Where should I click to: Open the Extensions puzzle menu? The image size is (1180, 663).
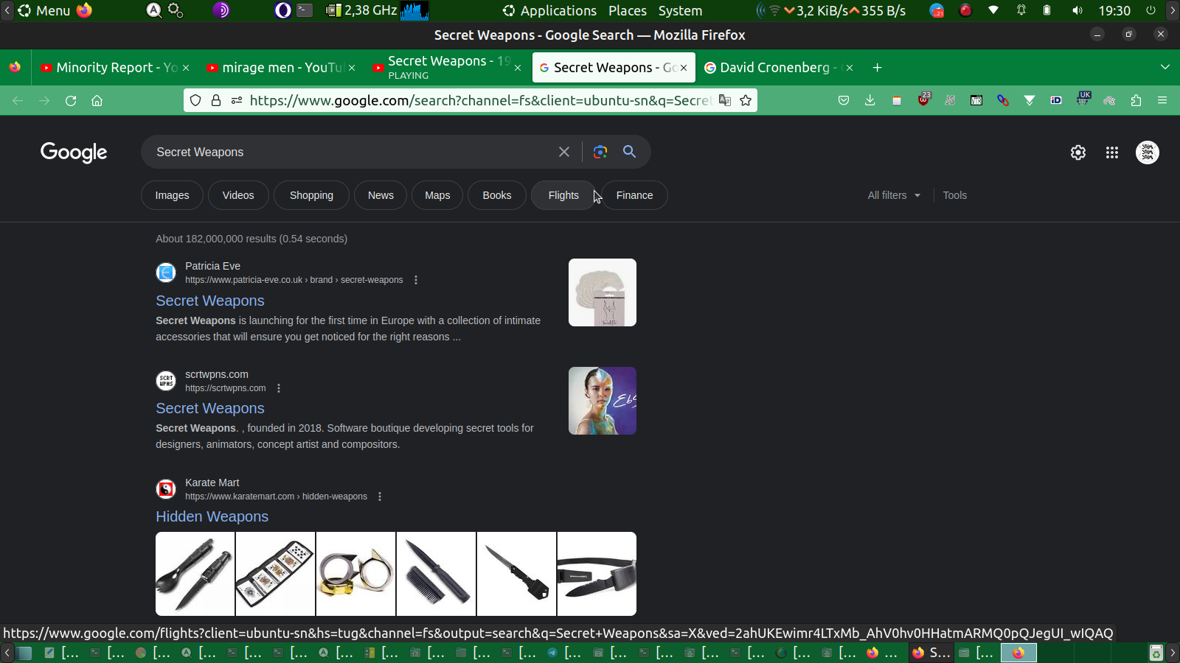tap(1136, 101)
